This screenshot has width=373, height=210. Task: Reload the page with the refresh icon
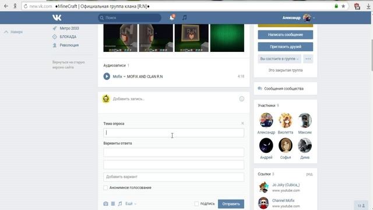point(26,6)
